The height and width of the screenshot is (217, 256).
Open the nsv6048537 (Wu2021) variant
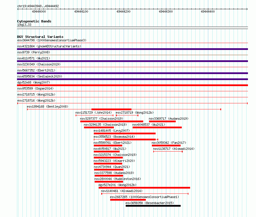click(x=149, y=125)
